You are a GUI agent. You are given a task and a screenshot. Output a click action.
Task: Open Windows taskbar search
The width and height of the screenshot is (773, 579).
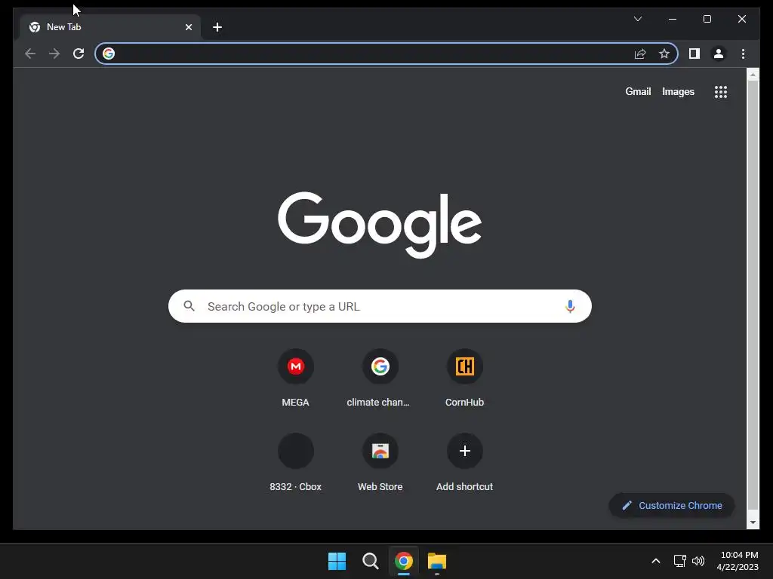[370, 561]
